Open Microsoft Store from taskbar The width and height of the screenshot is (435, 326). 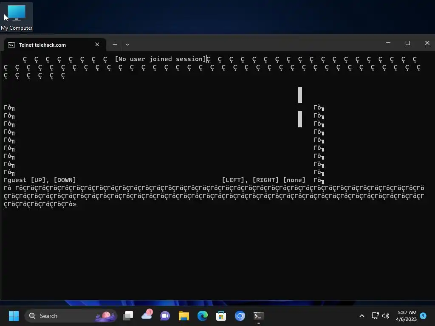pos(221,316)
